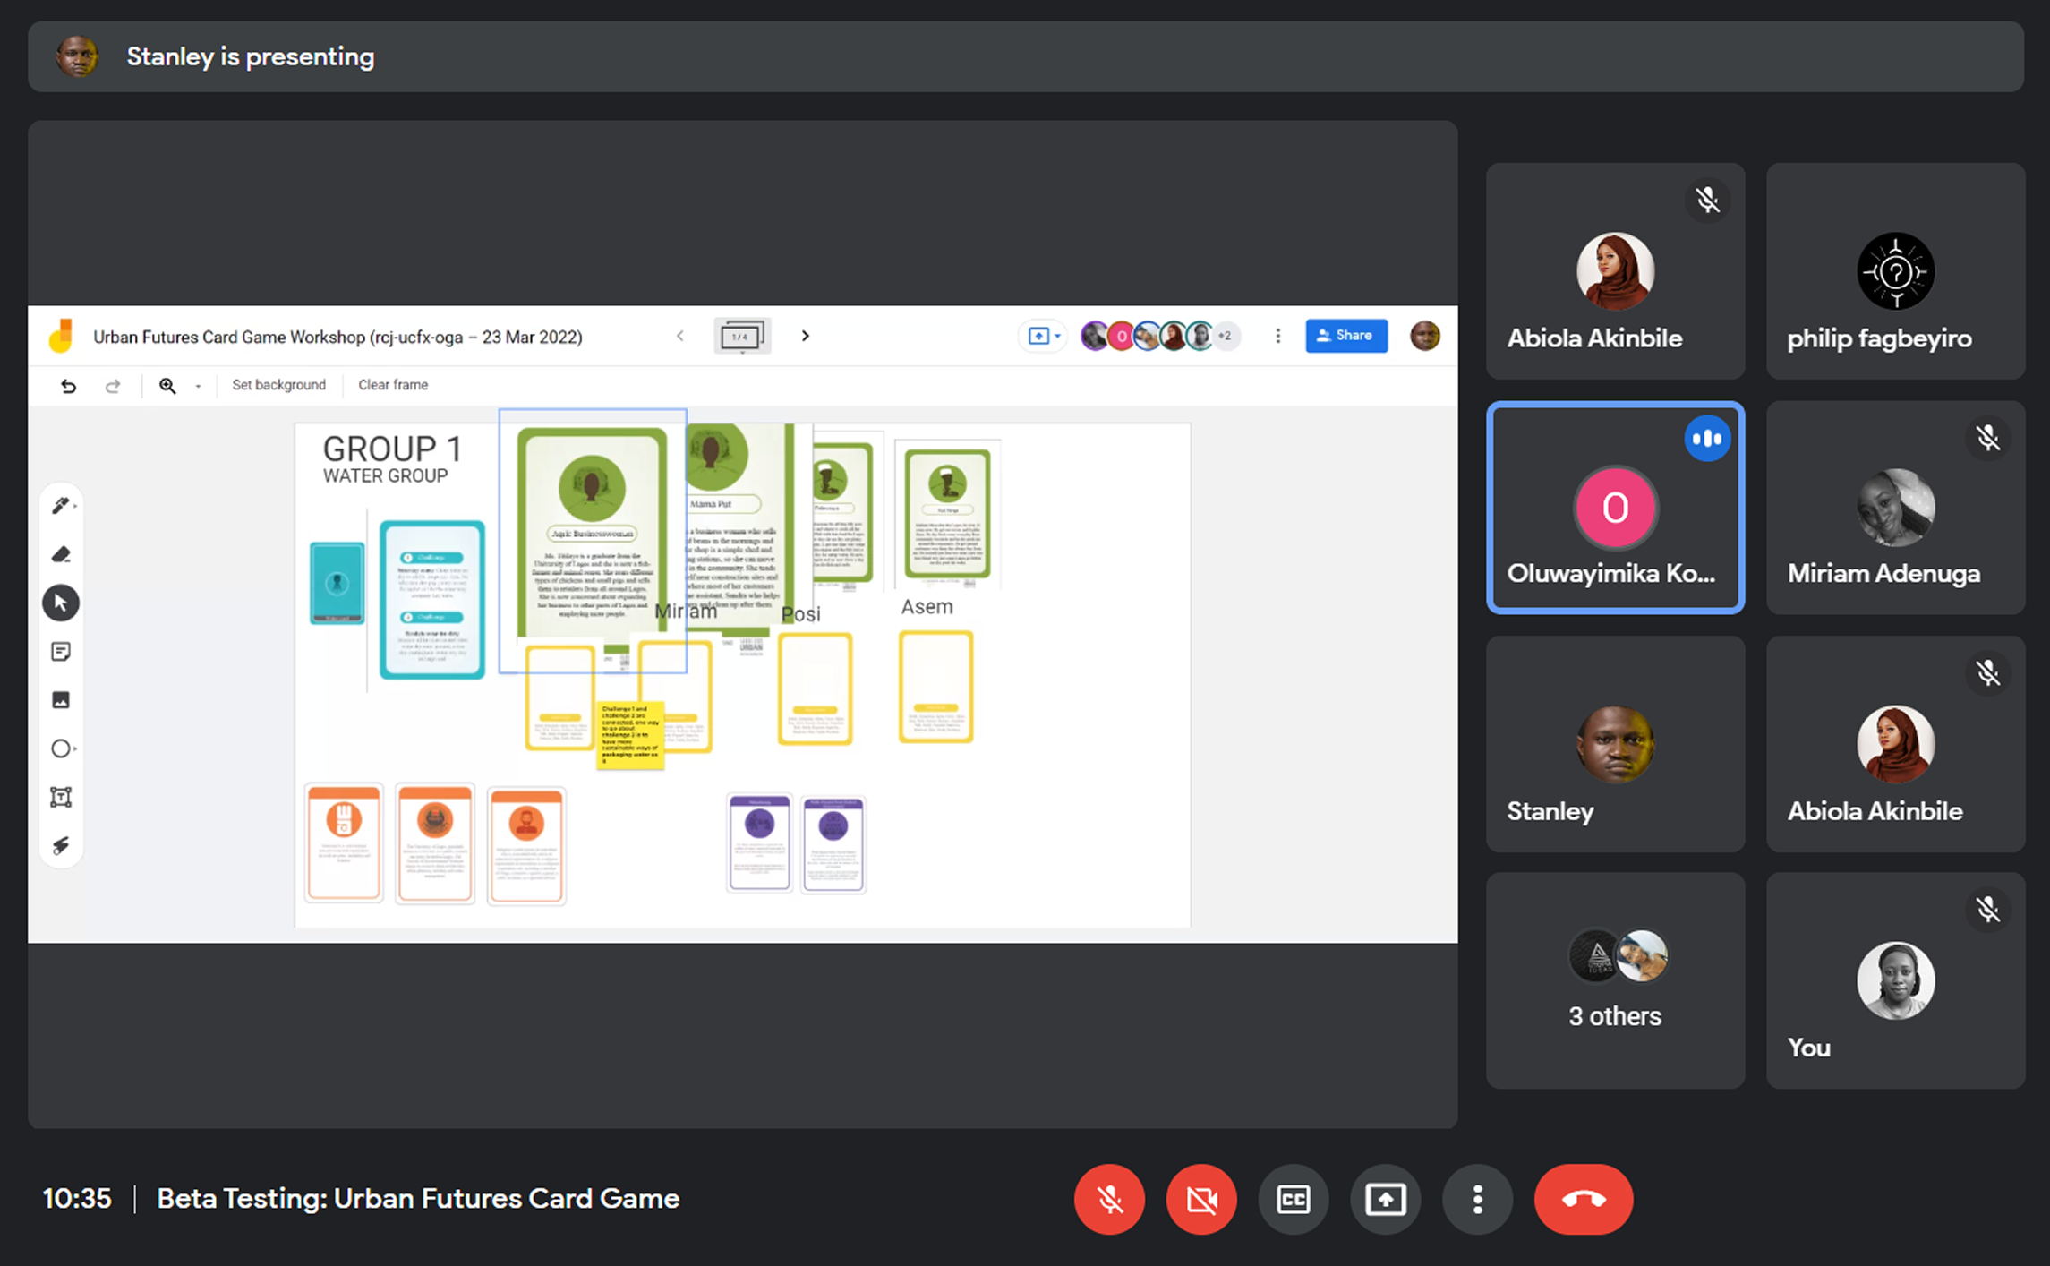Image resolution: width=2050 pixels, height=1266 pixels.
Task: Select Miriam Adenuga participant tile
Action: [1895, 508]
